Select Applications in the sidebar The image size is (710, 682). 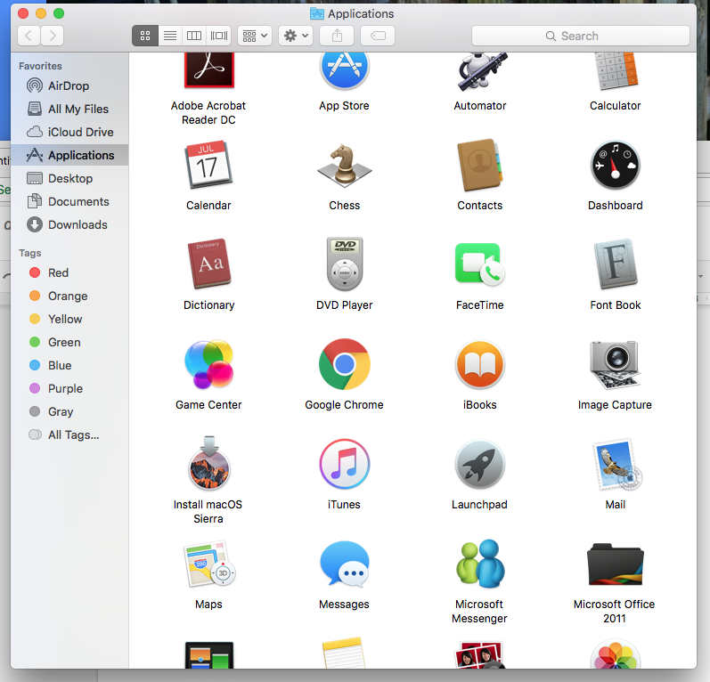(x=69, y=155)
